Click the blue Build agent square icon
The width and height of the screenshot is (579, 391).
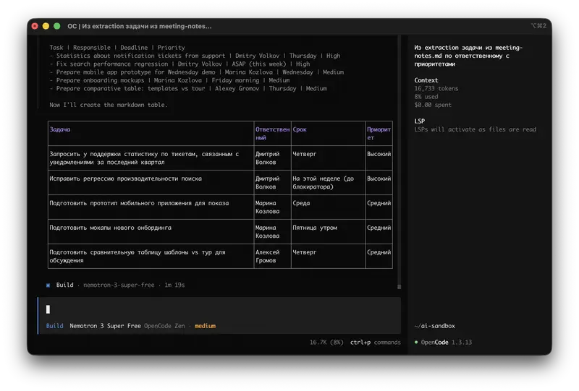[48, 285]
